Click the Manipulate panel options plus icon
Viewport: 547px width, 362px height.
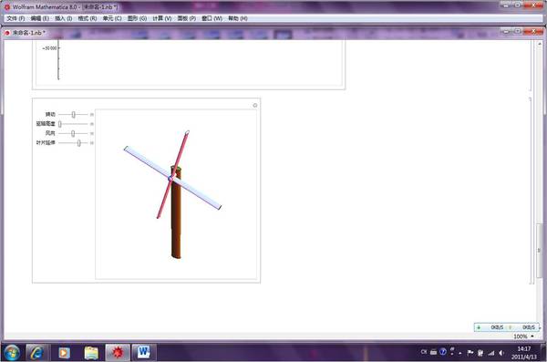pyautogui.click(x=255, y=106)
